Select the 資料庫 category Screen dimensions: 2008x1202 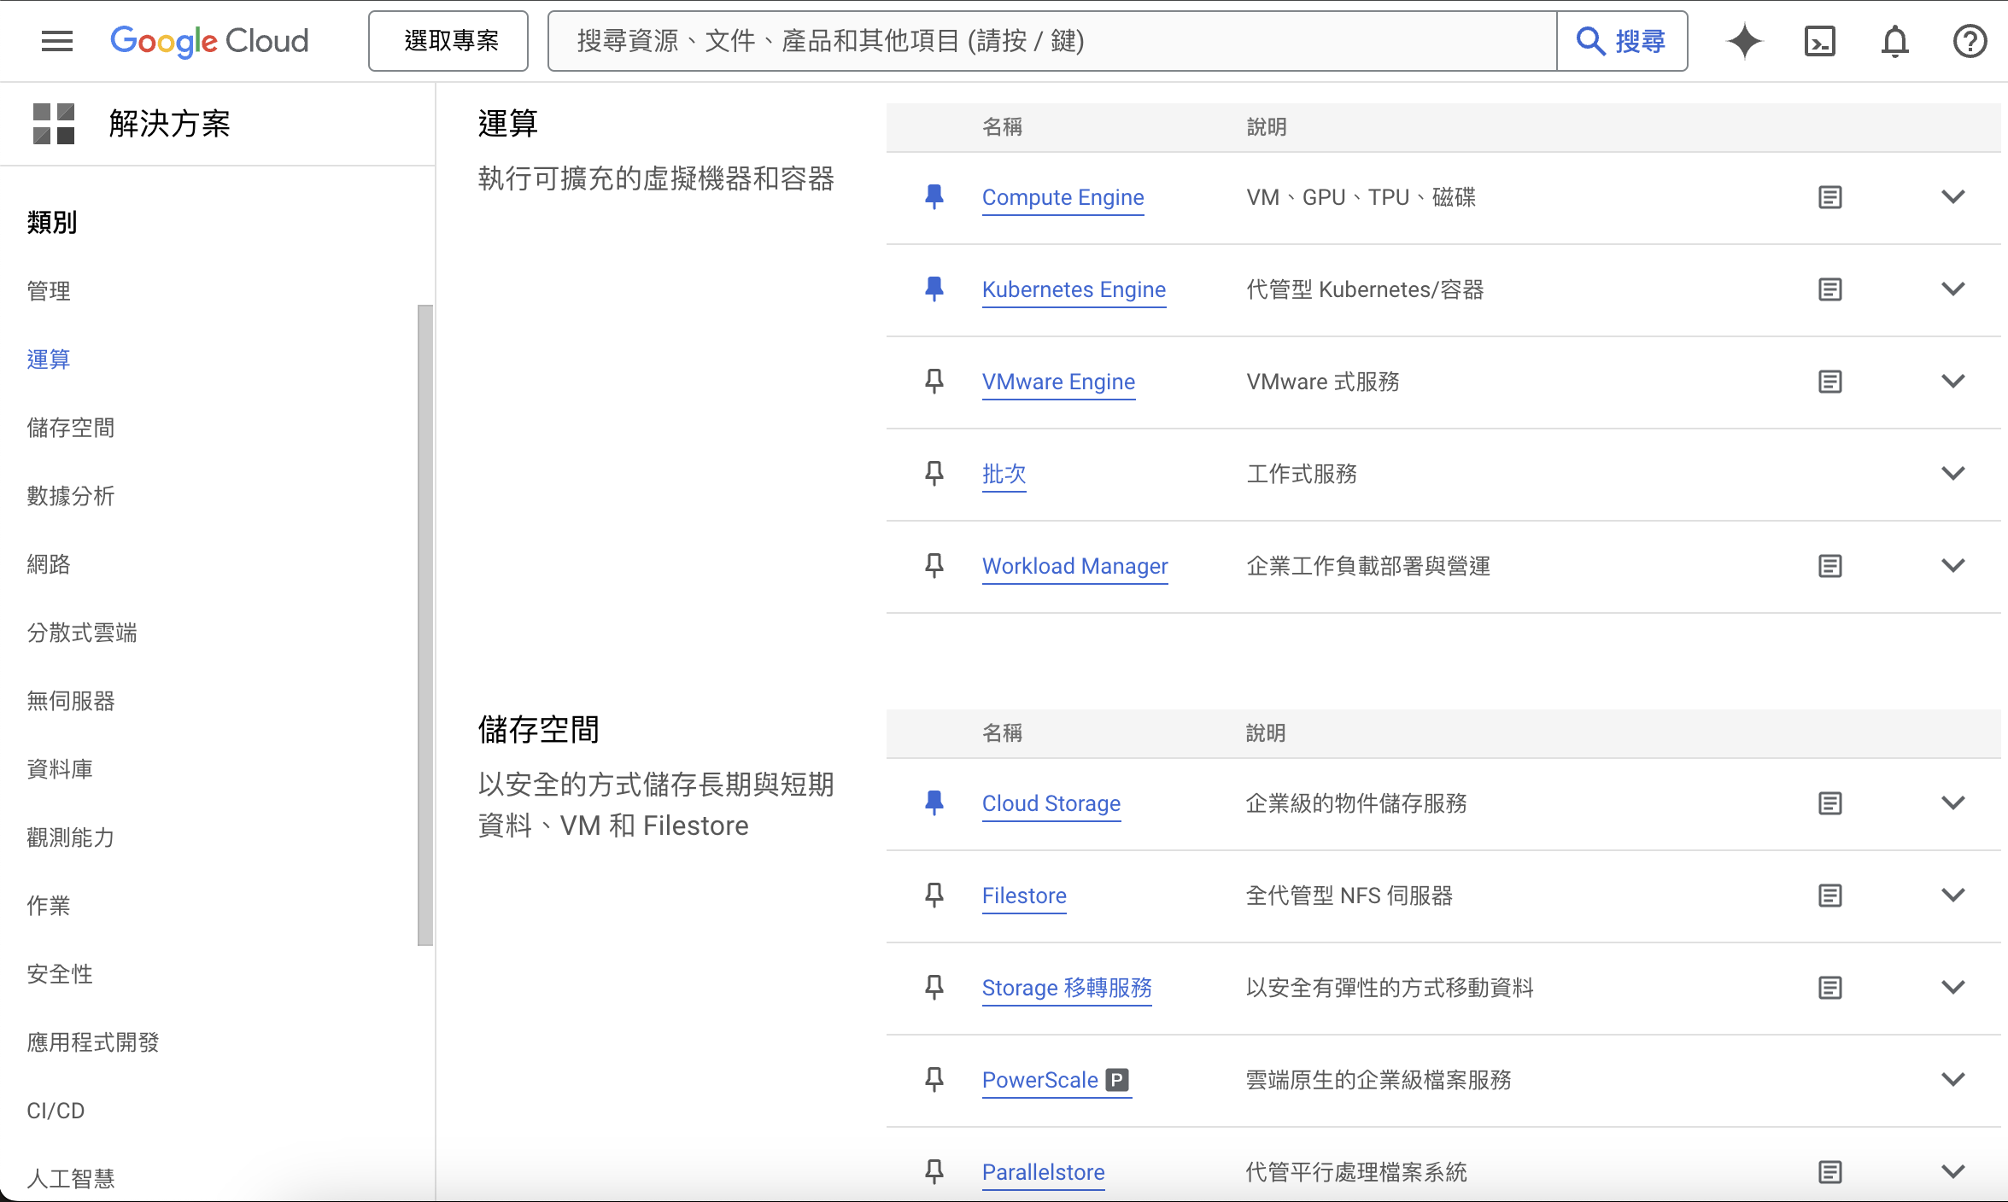coord(60,769)
